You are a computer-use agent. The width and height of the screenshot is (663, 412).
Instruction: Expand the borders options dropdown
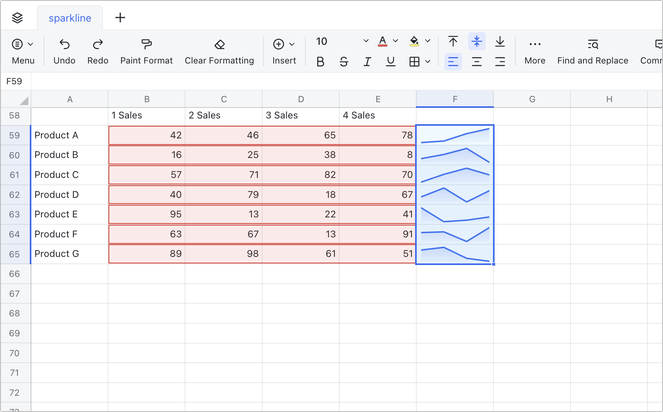pos(427,61)
